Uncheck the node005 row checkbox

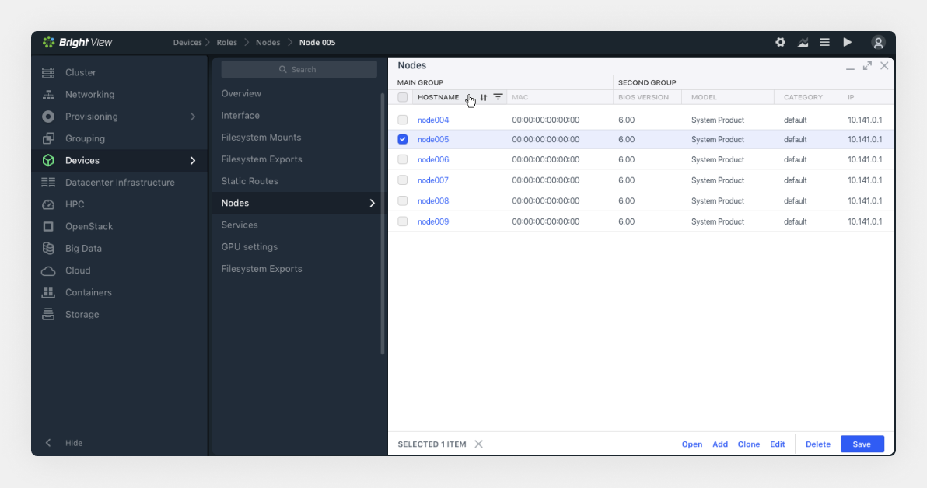[x=403, y=139]
